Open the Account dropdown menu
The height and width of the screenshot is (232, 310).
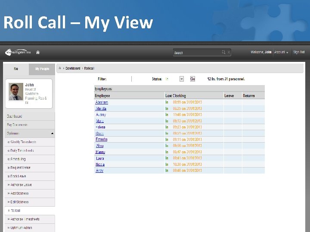(281, 52)
